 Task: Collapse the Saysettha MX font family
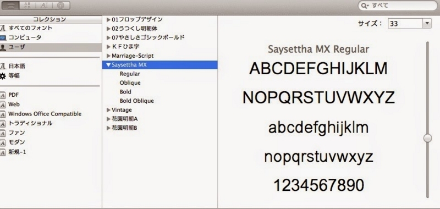coord(108,65)
